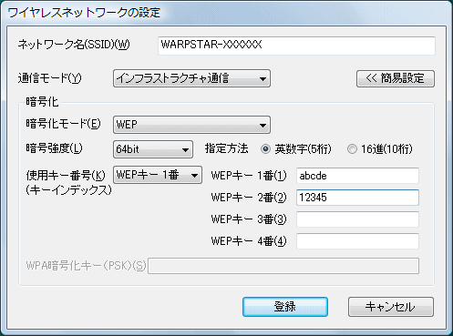Open the 通信モード dropdown
453x336 pixels.
pyautogui.click(x=191, y=78)
